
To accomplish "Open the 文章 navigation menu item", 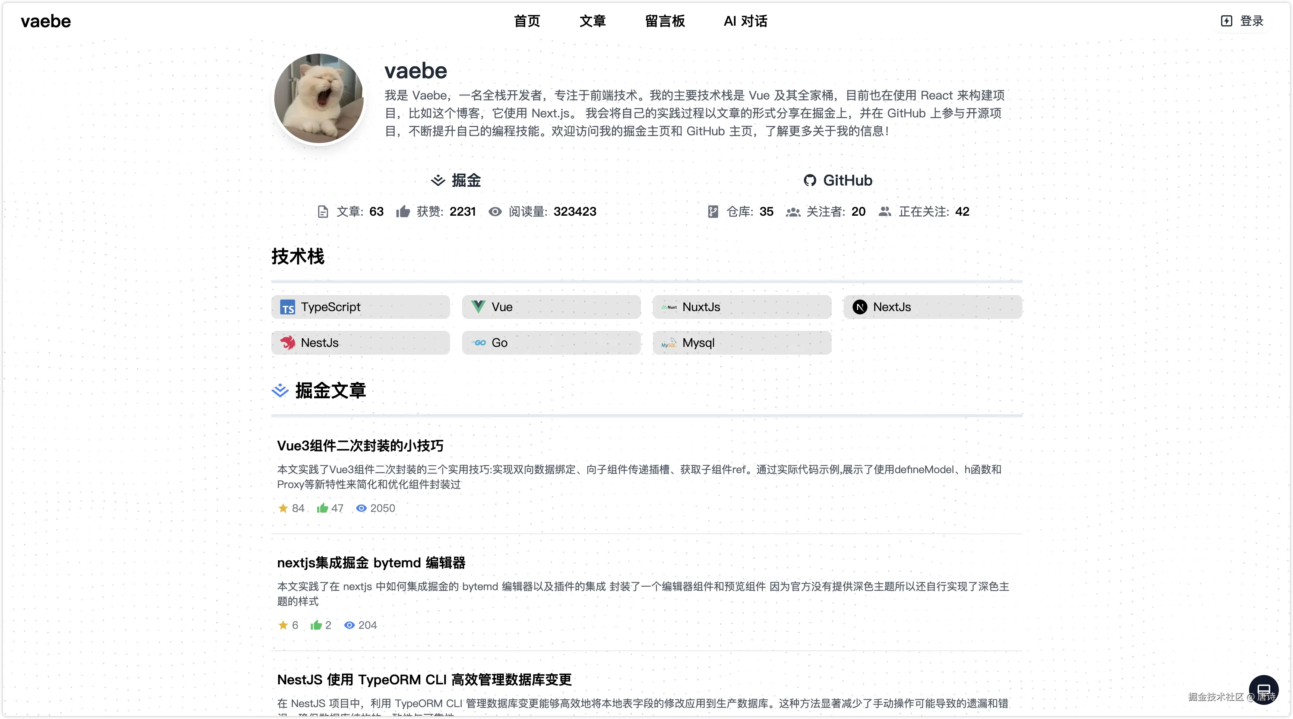I will (x=592, y=21).
